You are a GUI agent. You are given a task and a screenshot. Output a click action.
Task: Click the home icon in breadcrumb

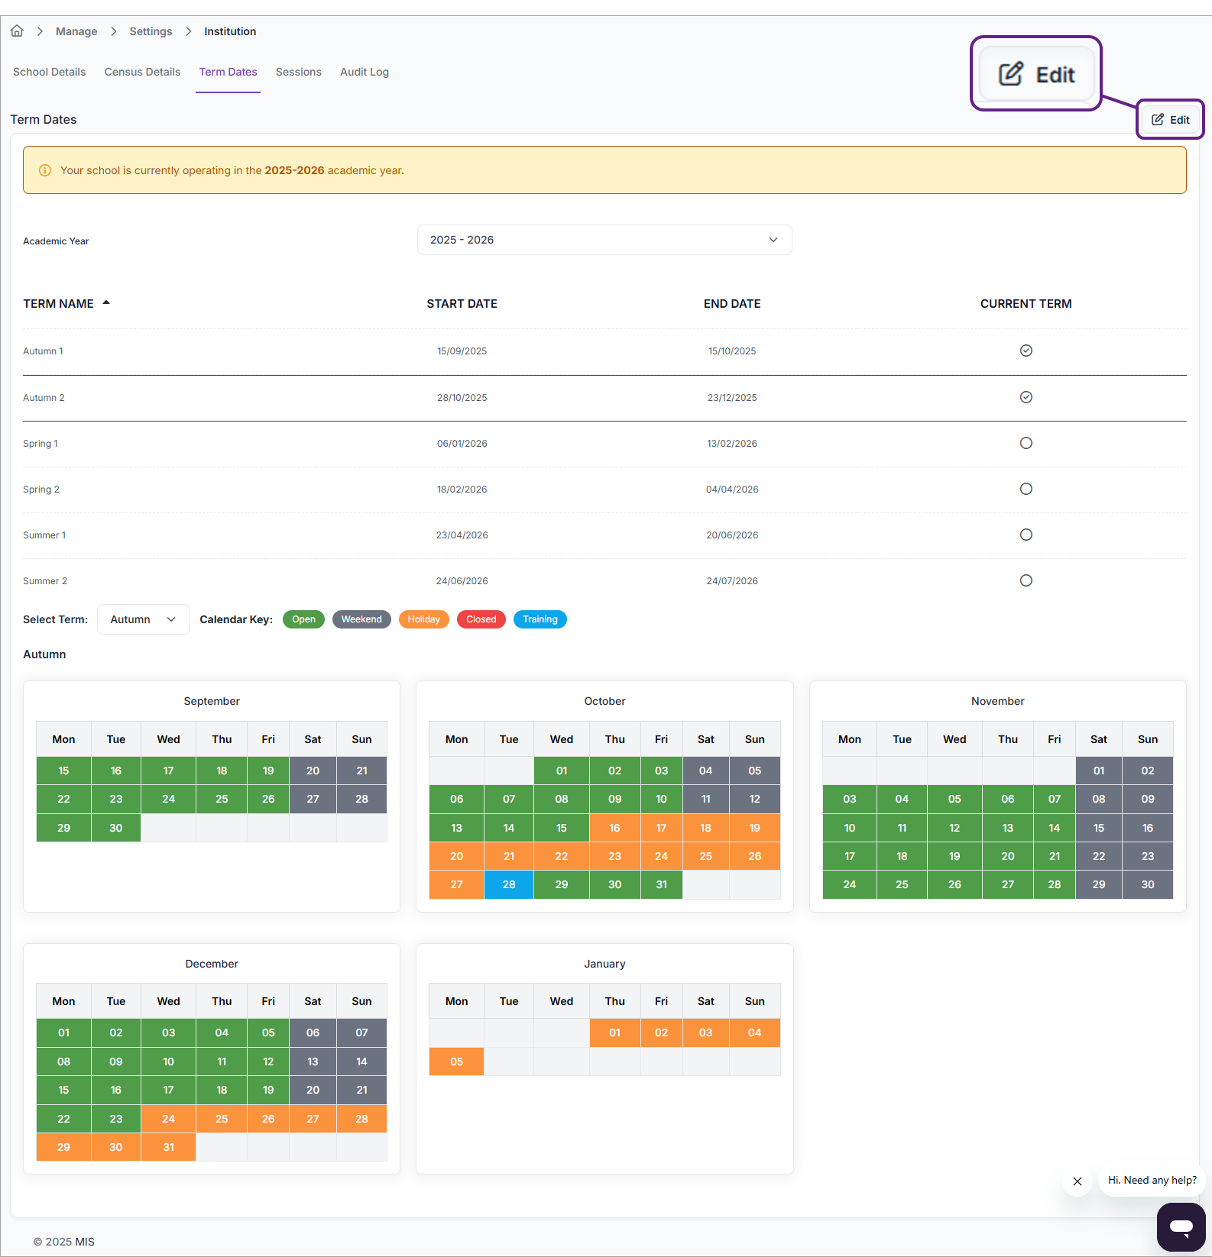pos(17,31)
